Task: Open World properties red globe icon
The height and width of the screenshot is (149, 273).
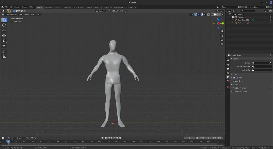Action: (x=228, y=81)
